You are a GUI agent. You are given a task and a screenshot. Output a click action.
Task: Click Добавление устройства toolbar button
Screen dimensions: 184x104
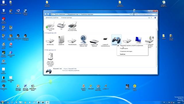point(52,18)
